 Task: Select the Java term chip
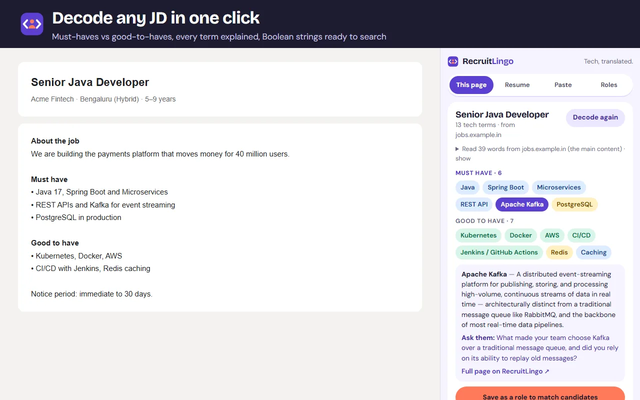pyautogui.click(x=467, y=187)
